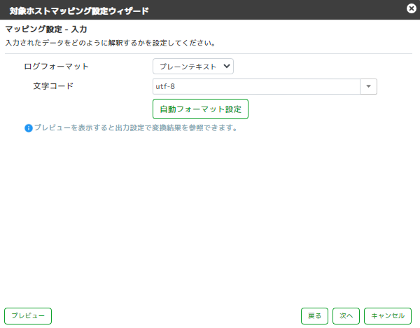The height and width of the screenshot is (328, 420).
Task: Click the chevron of the プレーンテキスト selector
Action: point(227,66)
